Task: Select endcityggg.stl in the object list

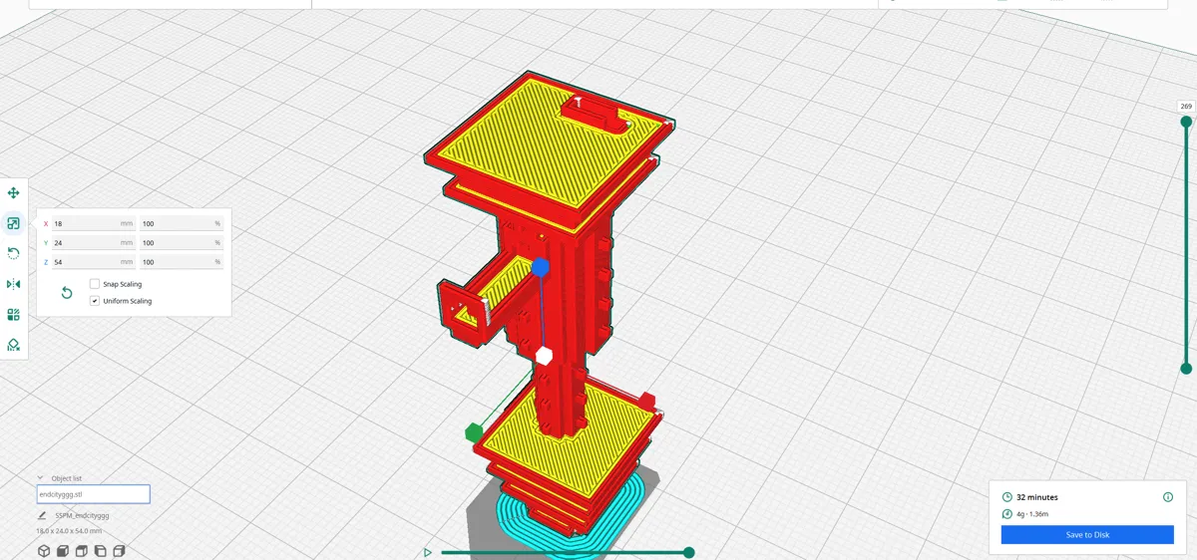Action: point(93,494)
